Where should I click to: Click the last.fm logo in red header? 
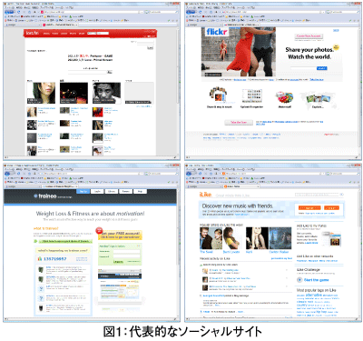pyautogui.click(x=32, y=33)
